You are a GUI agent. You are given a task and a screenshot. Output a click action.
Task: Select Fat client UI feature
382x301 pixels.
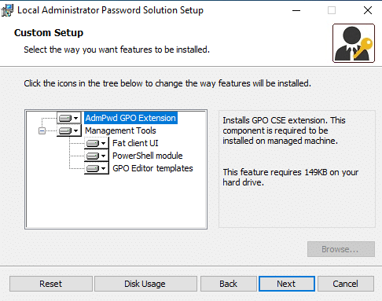coord(135,143)
